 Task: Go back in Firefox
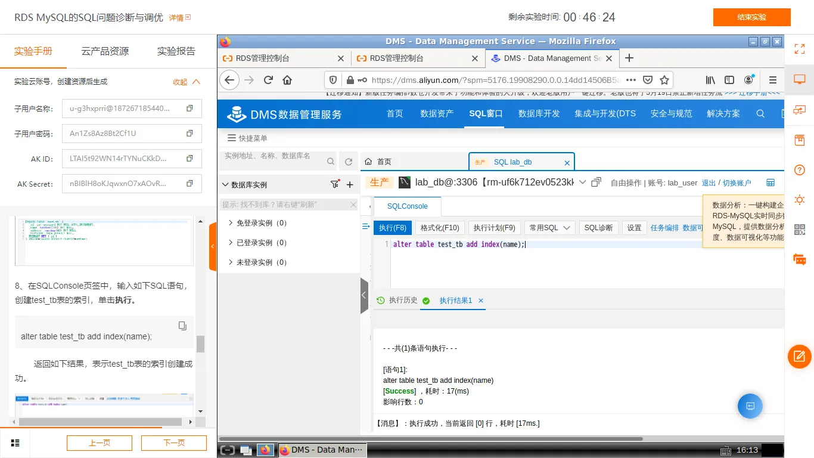[x=229, y=80]
